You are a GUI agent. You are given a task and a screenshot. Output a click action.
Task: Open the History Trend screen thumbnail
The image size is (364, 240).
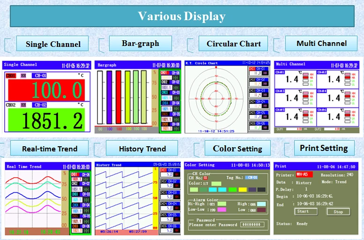137,198
